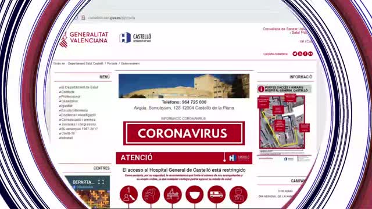Expand Jornades i congressos menu item
Screen dimensions: 372x209
pyautogui.click(x=78, y=124)
